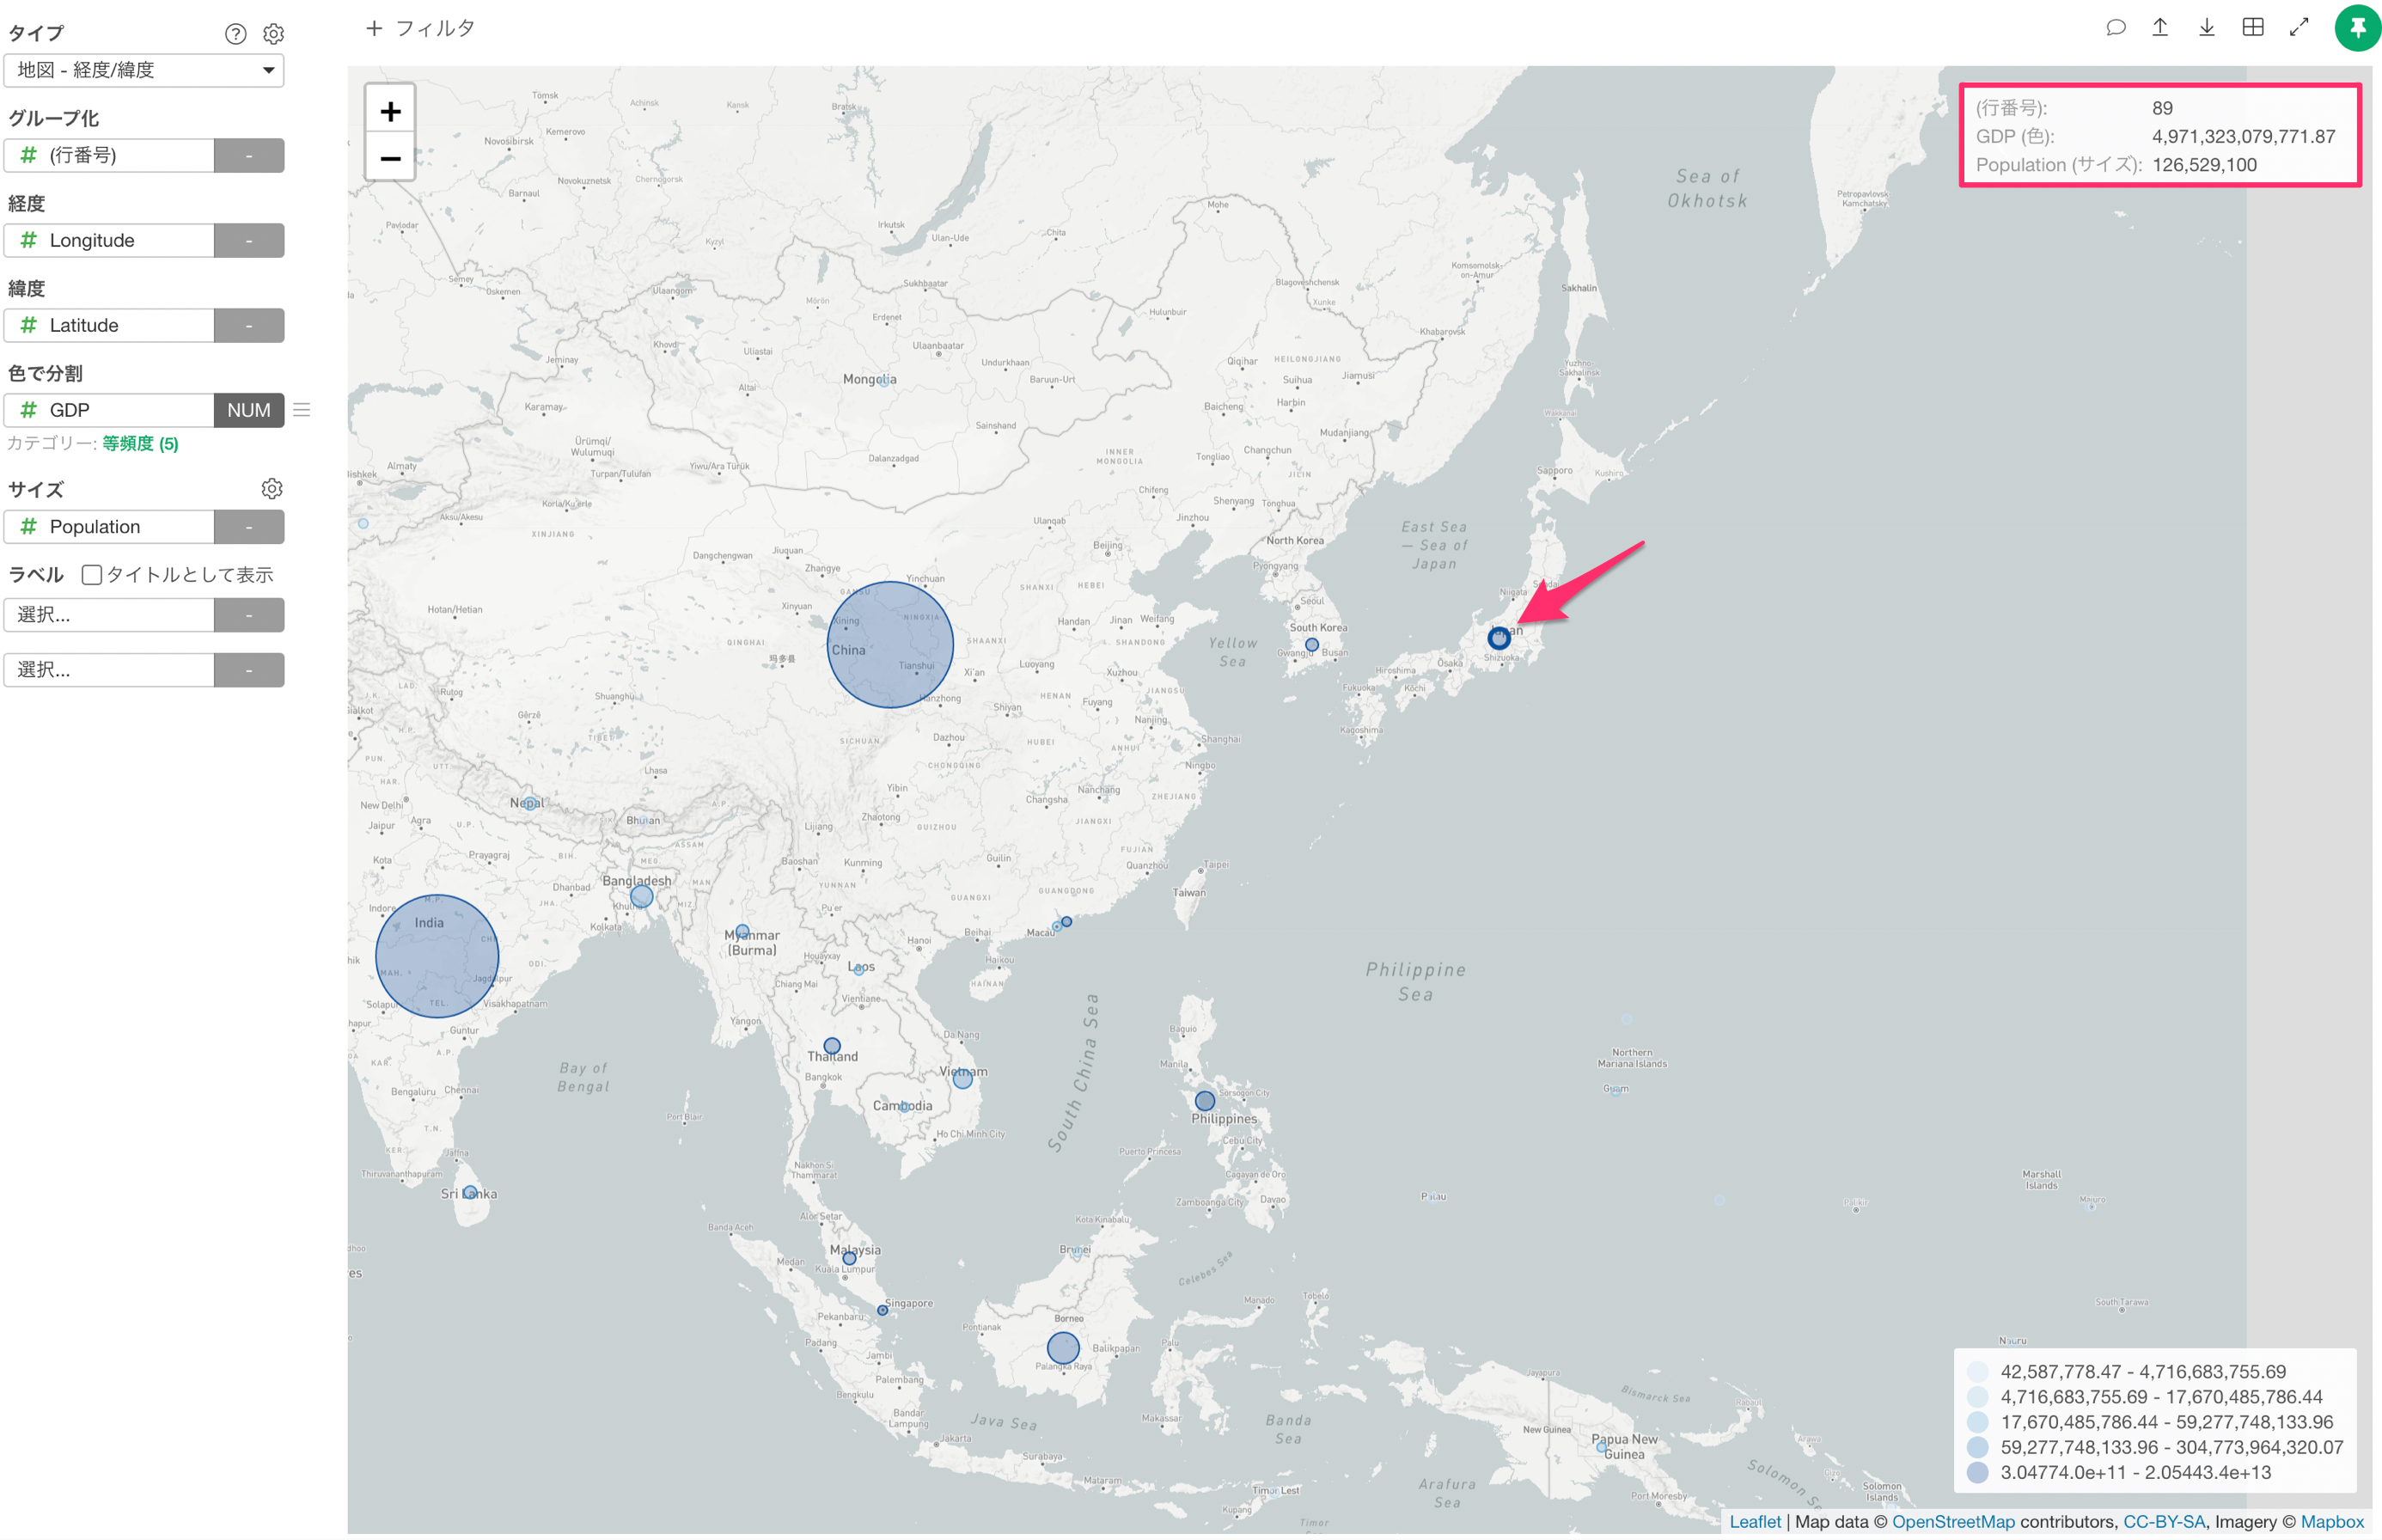This screenshot has width=2382, height=1540.
Task: Remove Population with its minus button
Action: (249, 527)
